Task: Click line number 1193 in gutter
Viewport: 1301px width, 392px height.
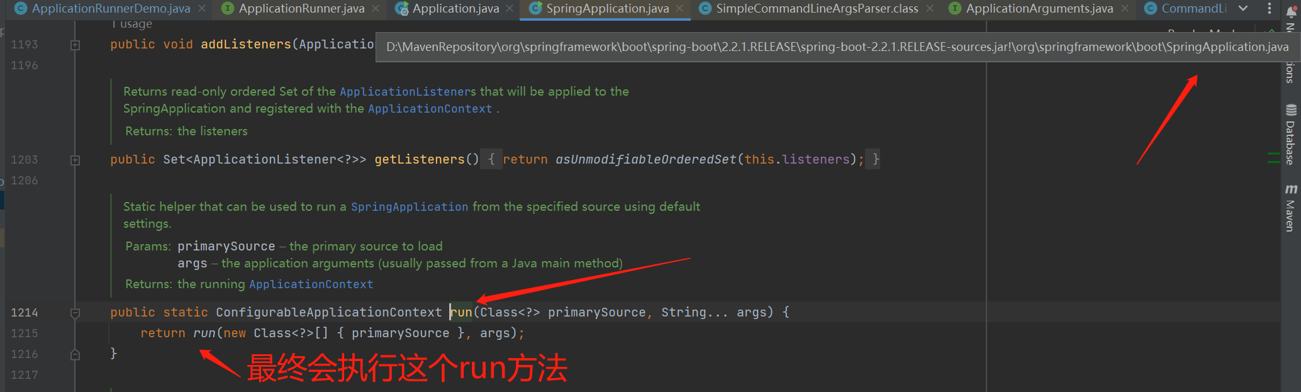Action: 25,45
